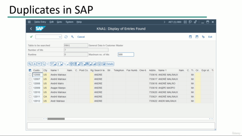Open the Goto menu
This screenshot has height=136, width=242.
tap(59, 22)
